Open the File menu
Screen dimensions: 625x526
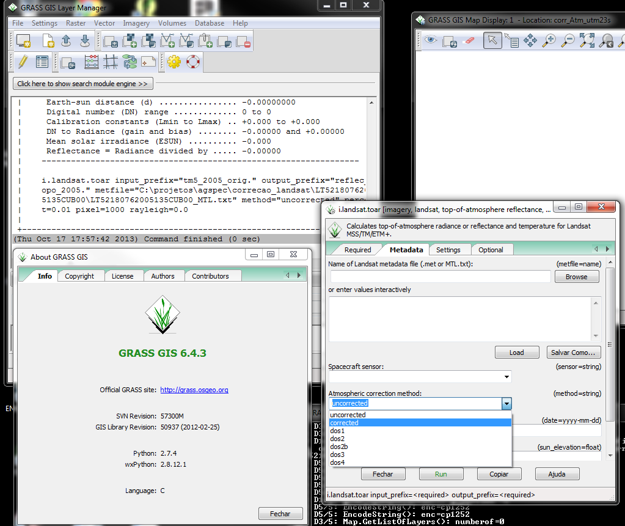(x=18, y=23)
